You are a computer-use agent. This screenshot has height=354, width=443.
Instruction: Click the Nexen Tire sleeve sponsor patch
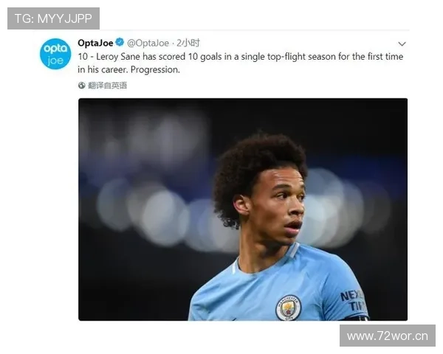click(x=352, y=301)
